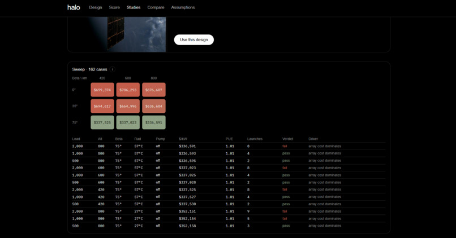The height and width of the screenshot is (238, 456).
Task: Open the Assumptions tab
Action: [183, 7]
